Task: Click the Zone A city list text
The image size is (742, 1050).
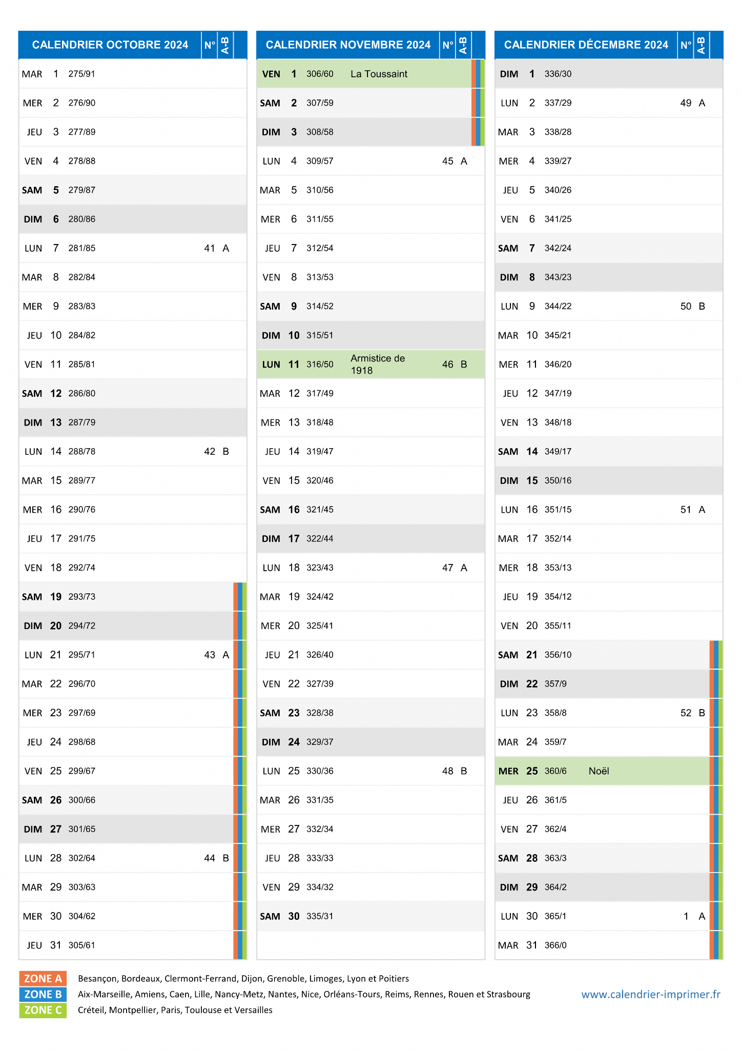Action: pyautogui.click(x=243, y=979)
